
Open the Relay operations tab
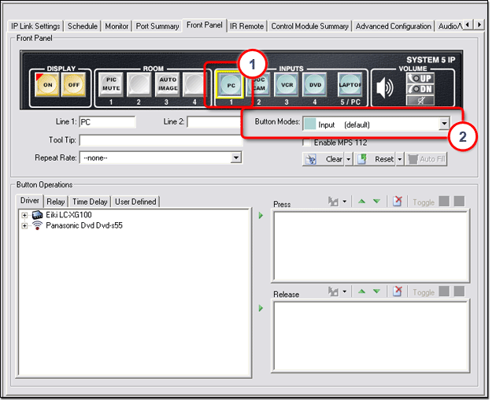pos(55,202)
